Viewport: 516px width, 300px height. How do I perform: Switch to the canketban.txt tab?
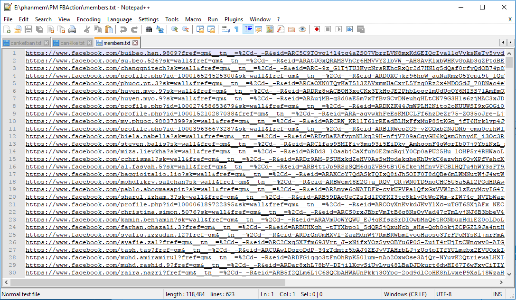click(x=26, y=43)
